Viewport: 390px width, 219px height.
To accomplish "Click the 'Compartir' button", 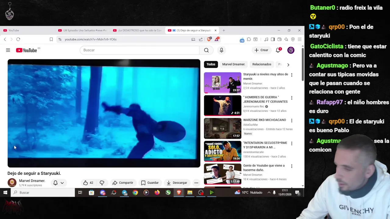I will click(x=123, y=183).
